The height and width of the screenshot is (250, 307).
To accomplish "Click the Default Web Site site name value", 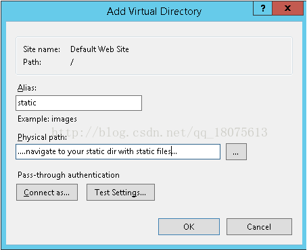I will pyautogui.click(x=99, y=49).
